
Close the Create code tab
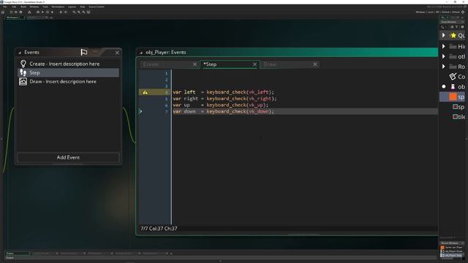tap(195, 64)
